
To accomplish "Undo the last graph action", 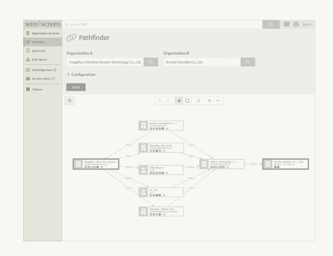I will pos(159,101).
